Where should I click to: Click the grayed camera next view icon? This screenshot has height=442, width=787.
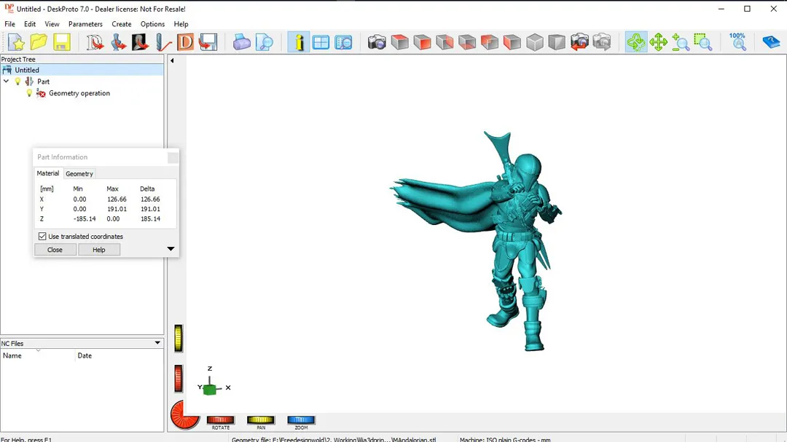602,43
